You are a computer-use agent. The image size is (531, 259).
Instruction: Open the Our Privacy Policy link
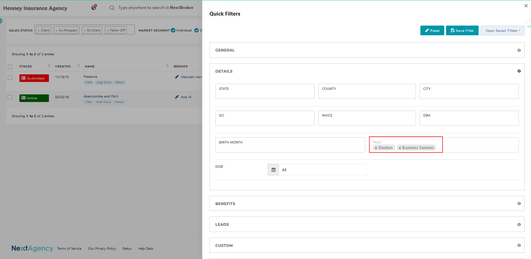point(102,249)
